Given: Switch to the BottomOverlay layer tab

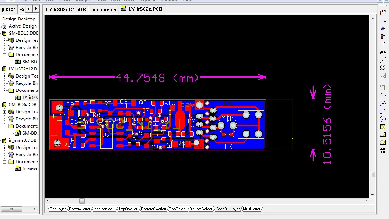Looking at the screenshot, I should click(x=153, y=209).
